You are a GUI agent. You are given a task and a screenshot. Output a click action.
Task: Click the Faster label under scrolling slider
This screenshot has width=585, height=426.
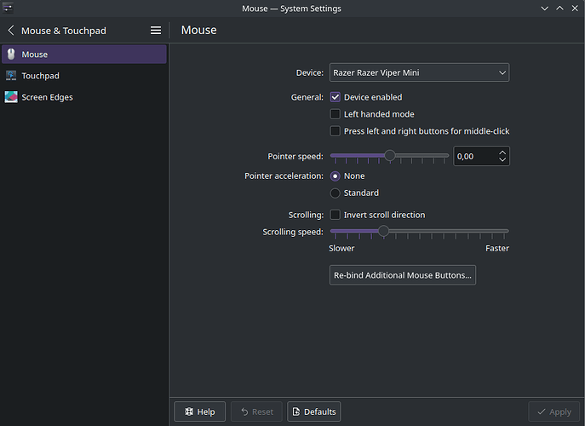(497, 248)
